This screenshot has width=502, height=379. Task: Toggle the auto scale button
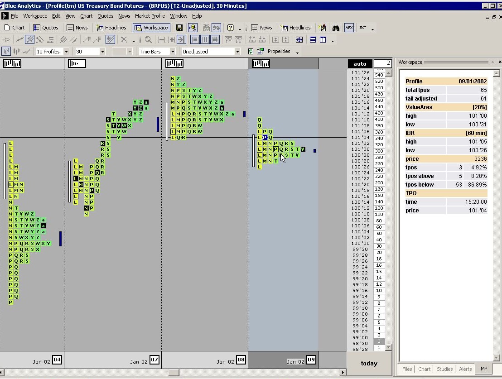[x=360, y=63]
